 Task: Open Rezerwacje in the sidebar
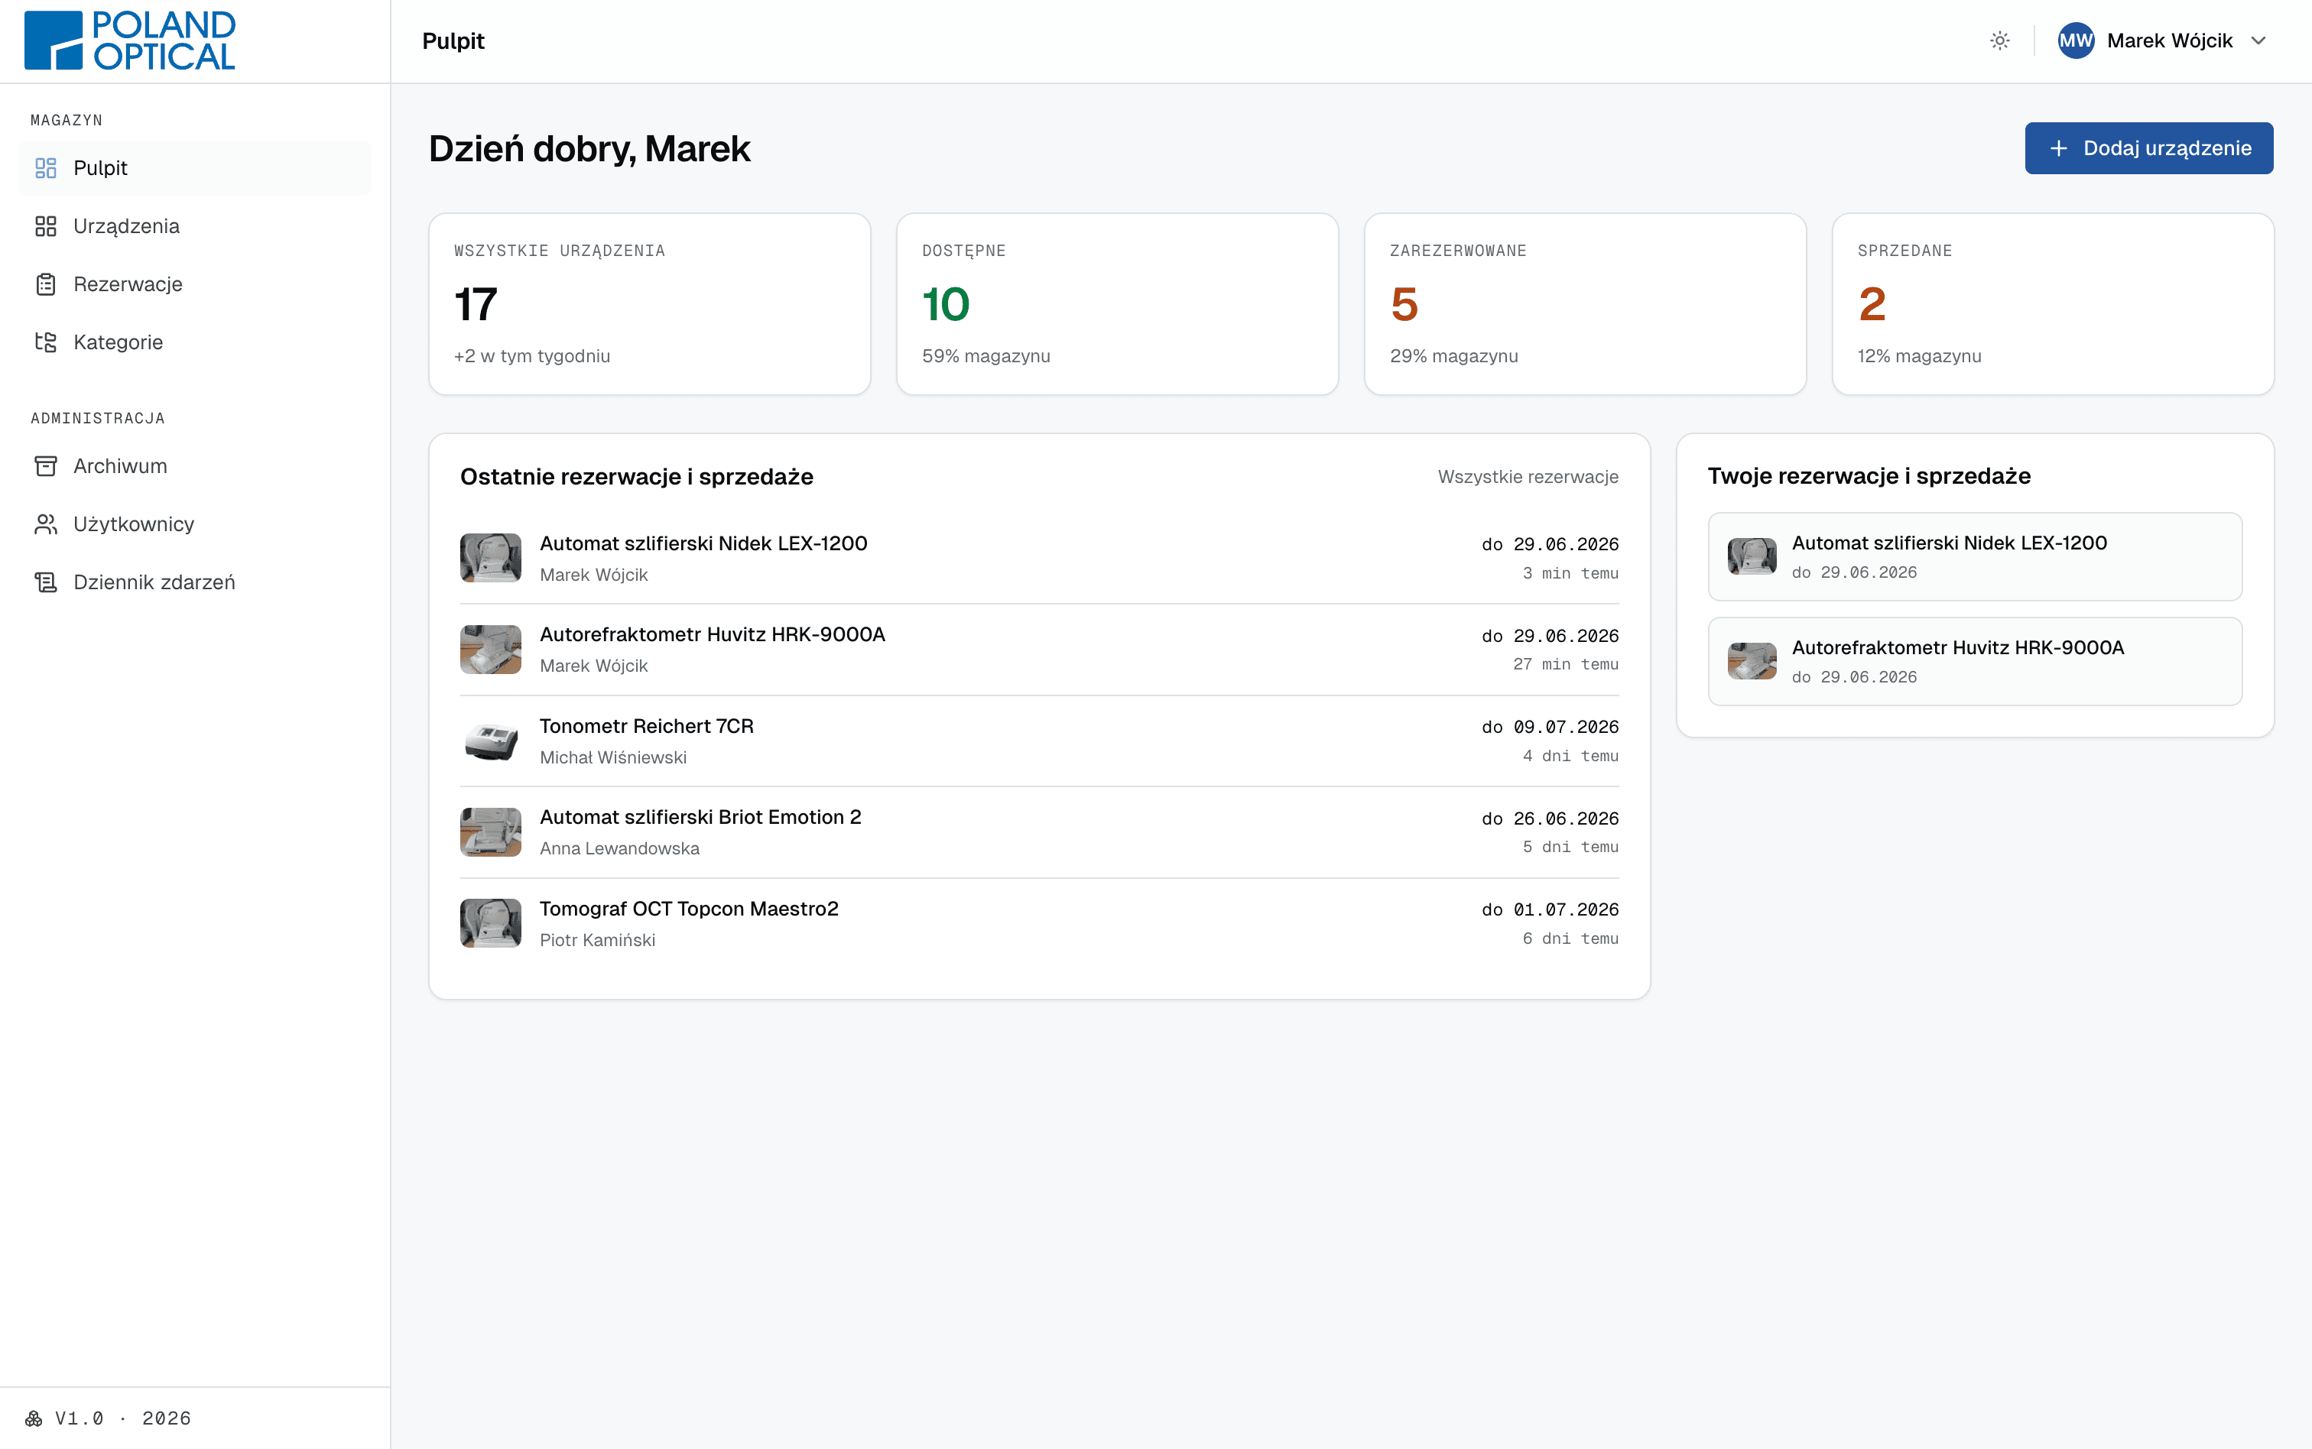tap(195, 284)
